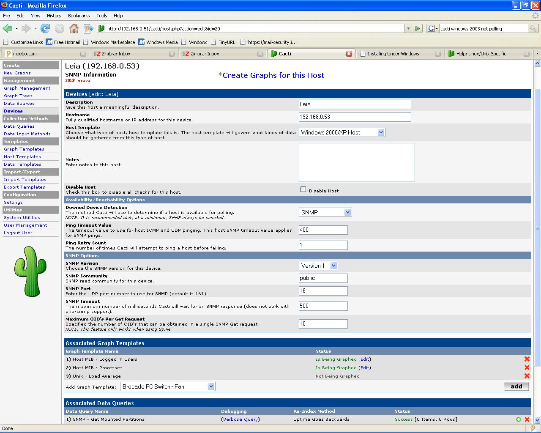The height and width of the screenshot is (433, 541).
Task: Open New Graphs in the sidebar
Action: click(x=17, y=73)
